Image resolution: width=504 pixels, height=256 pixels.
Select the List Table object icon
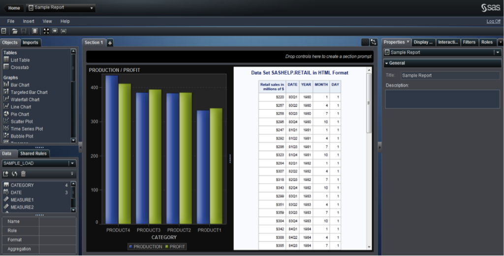pyautogui.click(x=6, y=60)
